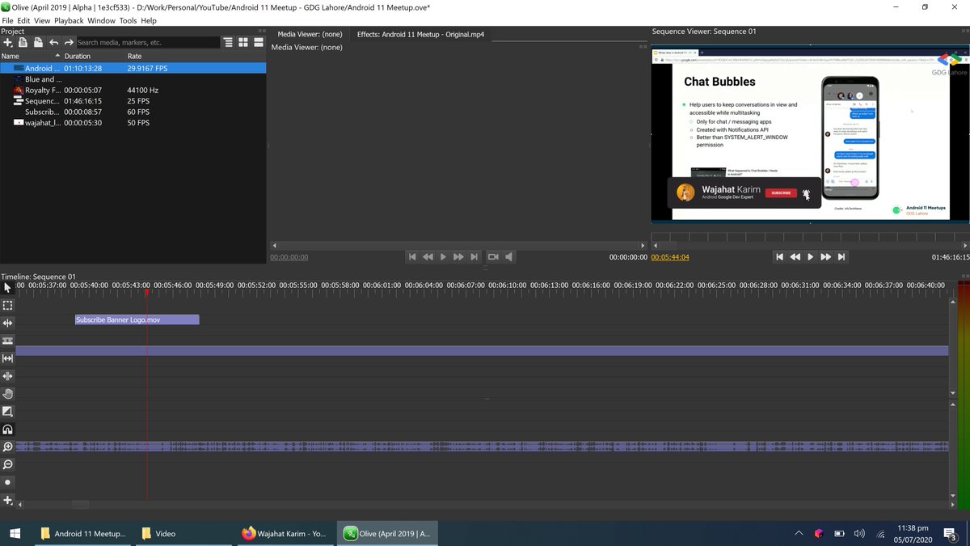Open the timeline Add (+) menu
Viewport: 970px width, 546px height.
click(8, 501)
